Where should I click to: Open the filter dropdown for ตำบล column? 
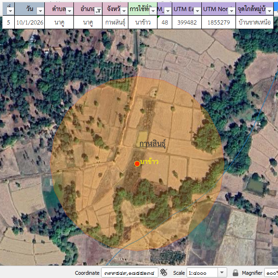[x=69, y=11]
